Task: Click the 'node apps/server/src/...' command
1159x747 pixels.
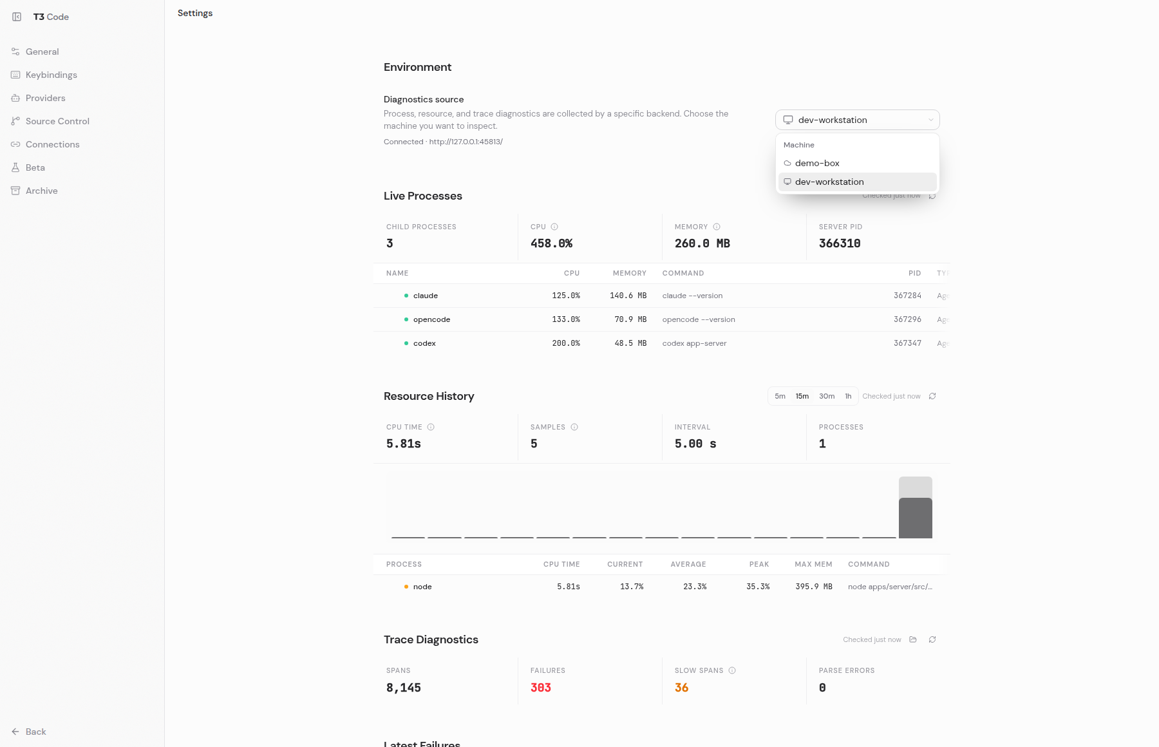Action: (890, 587)
